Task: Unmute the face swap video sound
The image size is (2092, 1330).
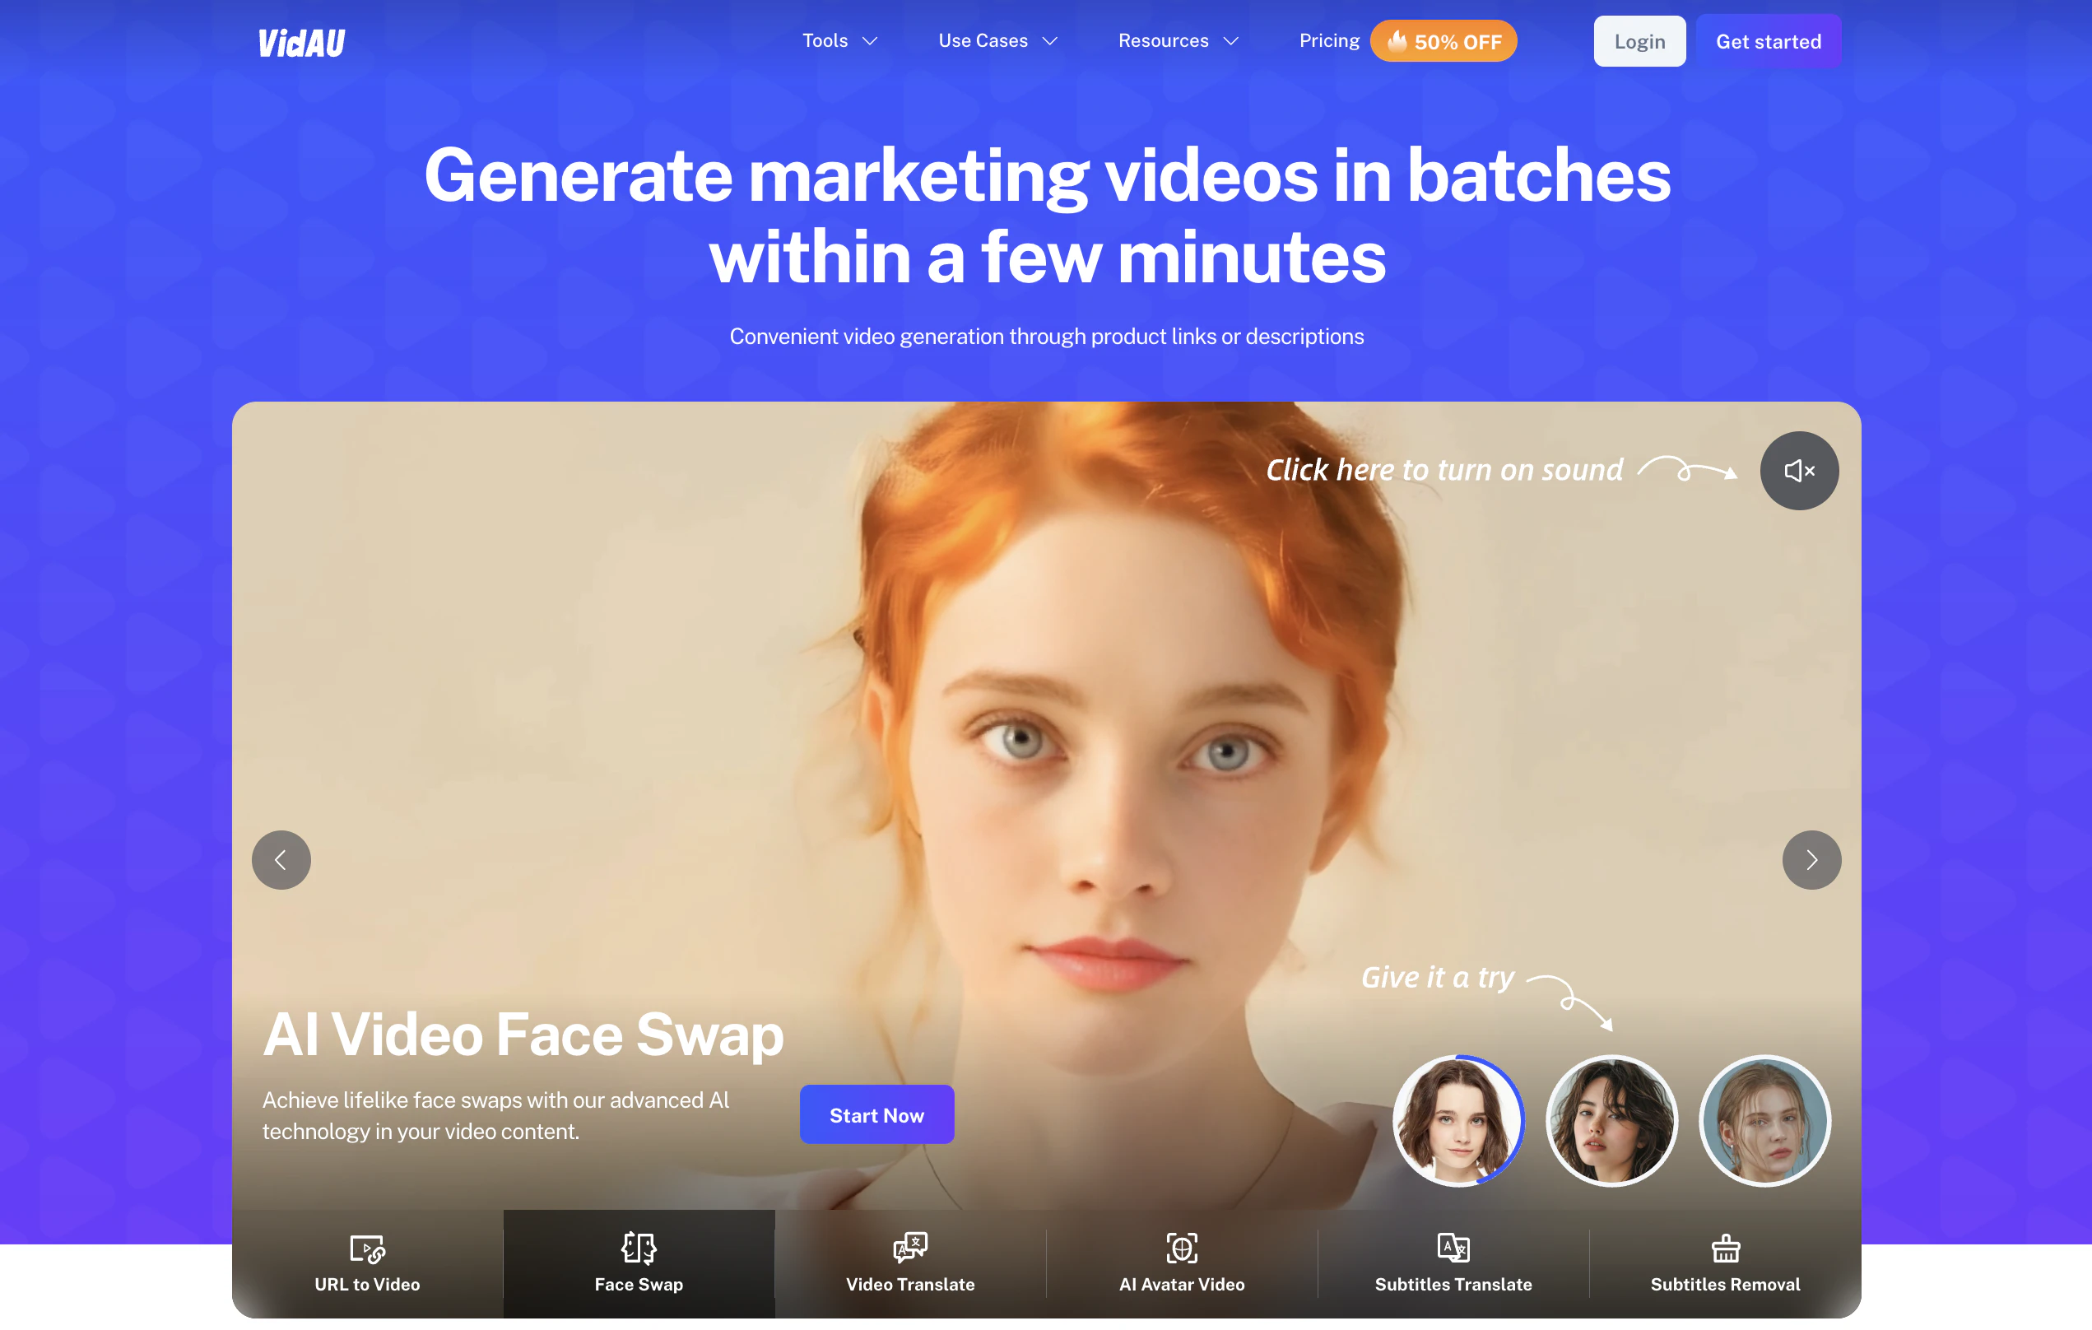Action: click(1799, 470)
